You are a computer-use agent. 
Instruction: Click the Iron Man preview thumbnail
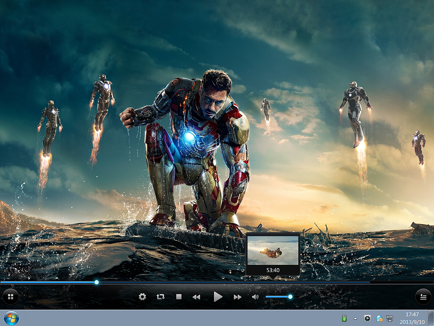pos(273,250)
